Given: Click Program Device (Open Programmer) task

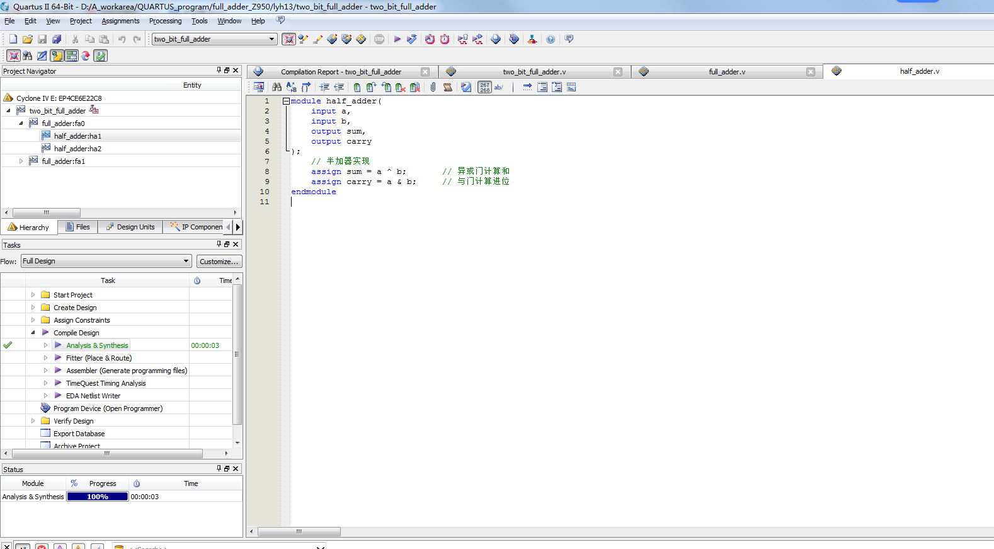Looking at the screenshot, I should (108, 408).
